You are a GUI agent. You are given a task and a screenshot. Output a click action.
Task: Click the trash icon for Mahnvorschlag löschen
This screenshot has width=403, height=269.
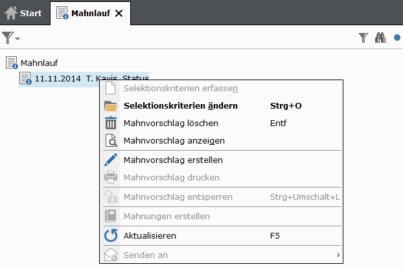[x=111, y=123]
